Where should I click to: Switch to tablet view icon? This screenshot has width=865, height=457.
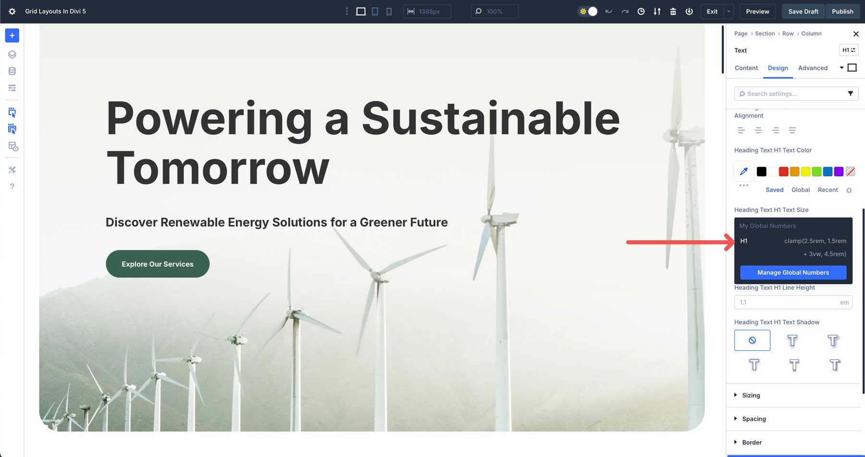[375, 12]
